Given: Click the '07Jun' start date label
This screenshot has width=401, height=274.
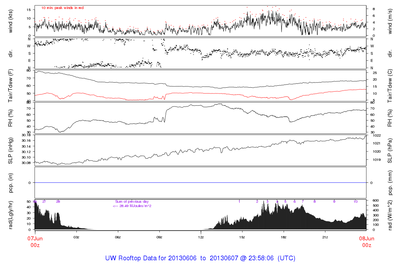Looking at the screenshot, I should point(35,238).
